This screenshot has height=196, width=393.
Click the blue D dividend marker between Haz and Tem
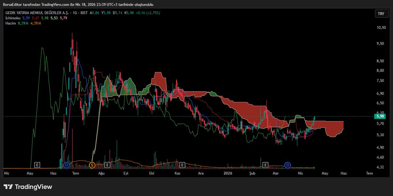[x=66, y=165]
